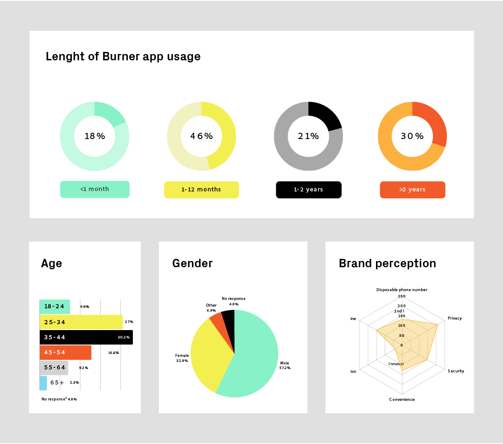Viewport: 503px width, 444px height.
Task: Click the yellow 25-34 age bar
Action: pos(81,322)
